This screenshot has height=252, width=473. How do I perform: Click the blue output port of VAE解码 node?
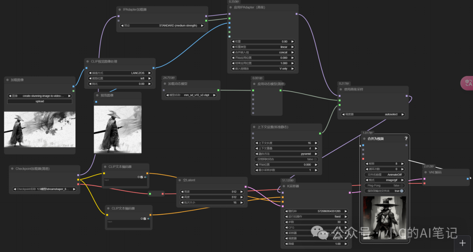point(468,179)
